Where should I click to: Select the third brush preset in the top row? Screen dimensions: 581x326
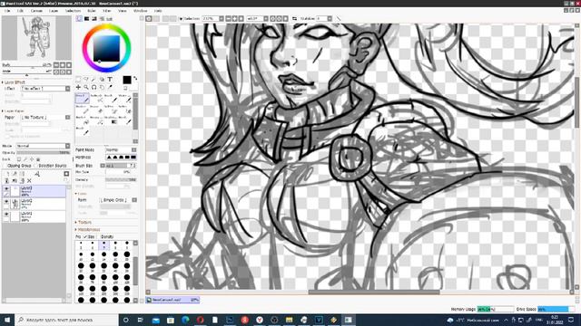(111, 99)
